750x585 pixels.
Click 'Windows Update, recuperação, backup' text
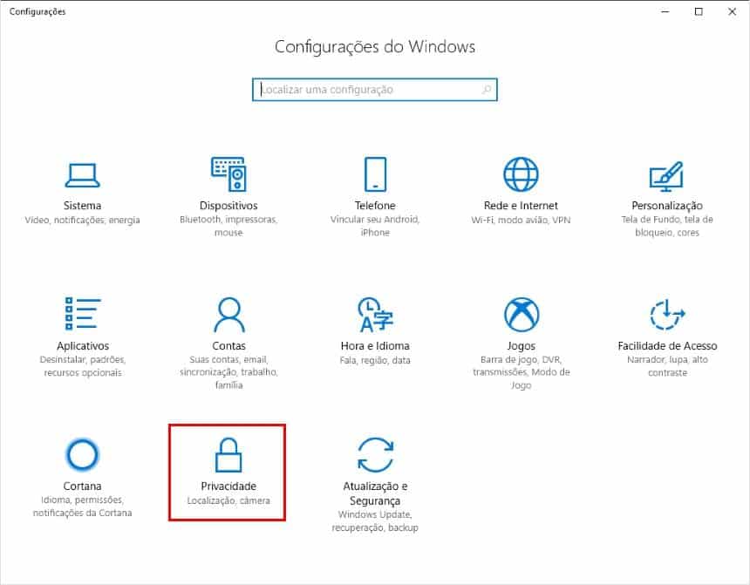point(375,521)
